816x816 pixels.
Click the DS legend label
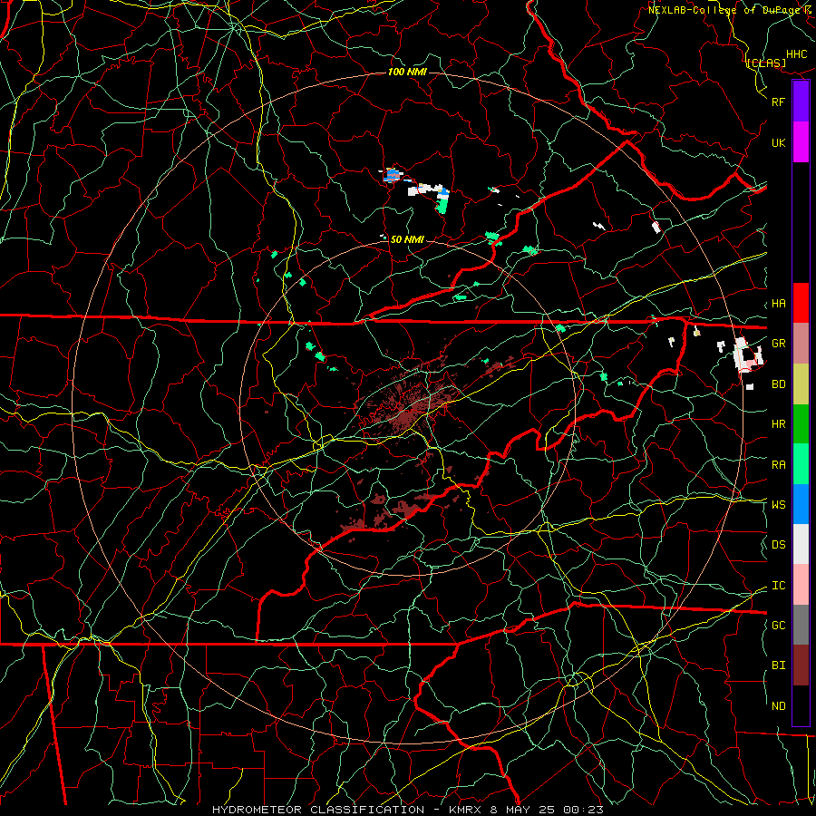pyautogui.click(x=779, y=545)
